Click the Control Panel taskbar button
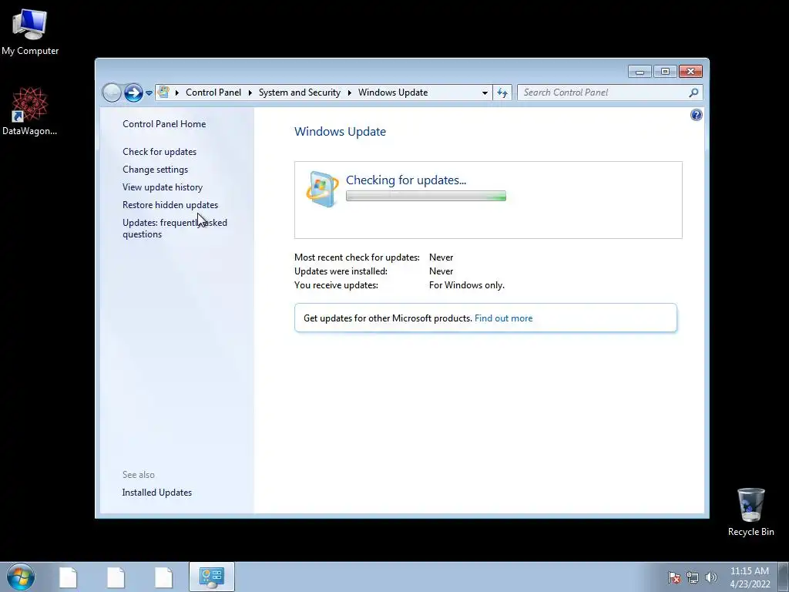 click(211, 577)
